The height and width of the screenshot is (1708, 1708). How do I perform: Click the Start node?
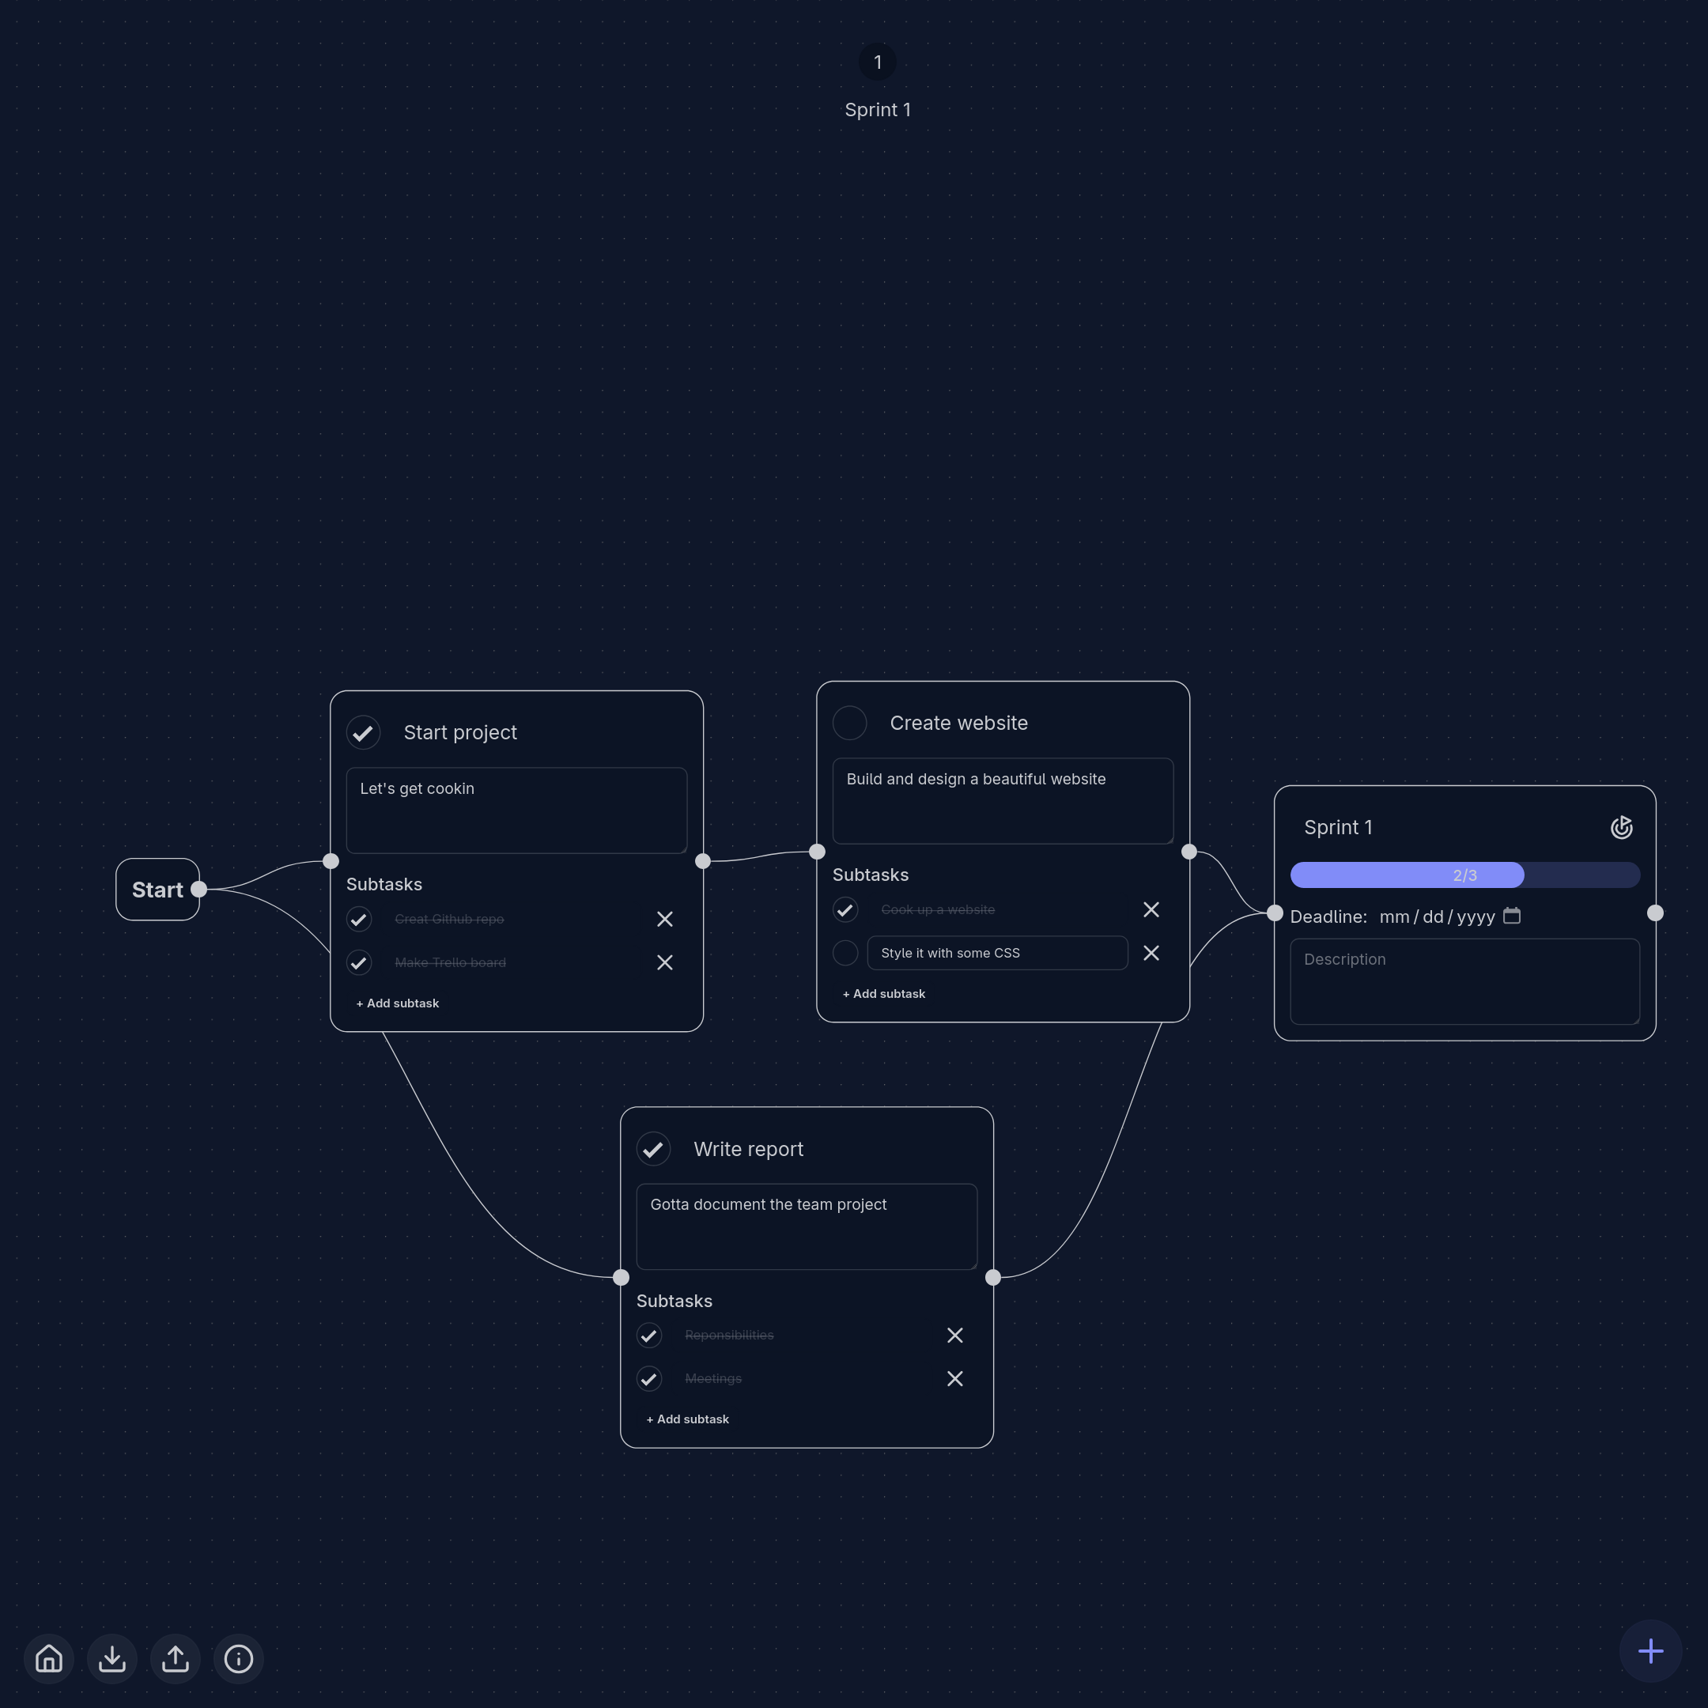point(157,890)
